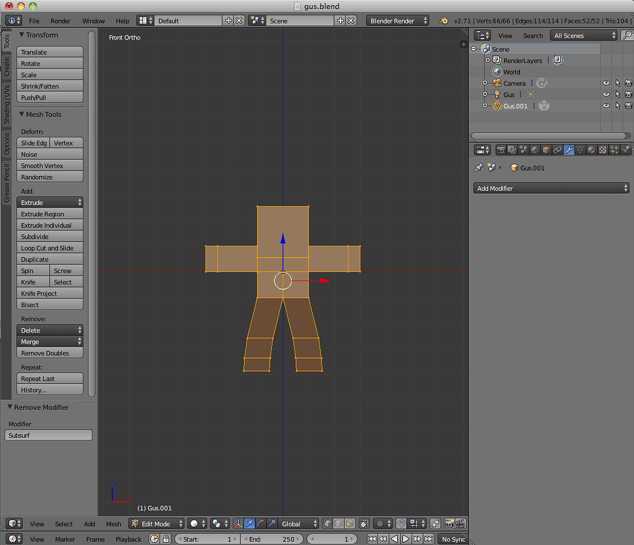Open the Particles properties tab
The height and width of the screenshot is (545, 634).
(614, 150)
